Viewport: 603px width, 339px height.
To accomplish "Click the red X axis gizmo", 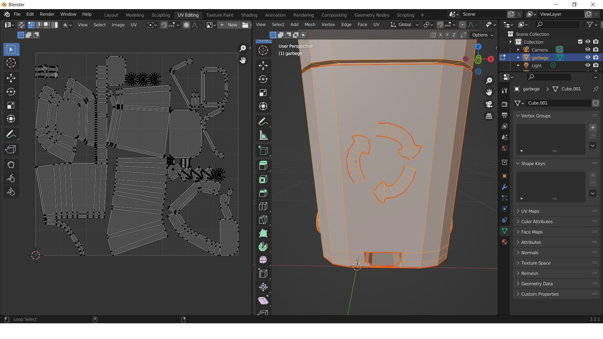I will click(x=491, y=59).
